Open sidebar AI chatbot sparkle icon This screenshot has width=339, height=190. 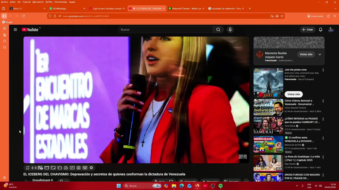(x=5, y=28)
